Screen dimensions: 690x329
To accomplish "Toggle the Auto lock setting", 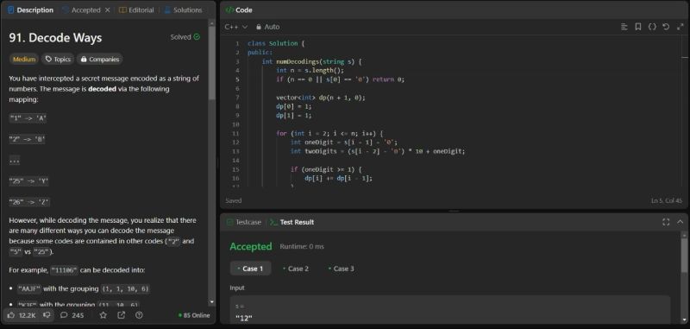I will [267, 27].
